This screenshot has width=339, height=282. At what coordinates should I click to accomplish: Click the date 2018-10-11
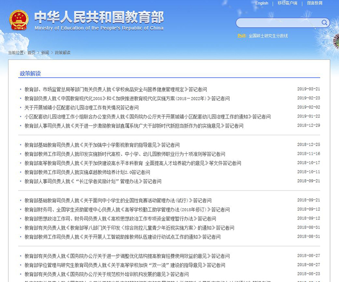point(308,171)
